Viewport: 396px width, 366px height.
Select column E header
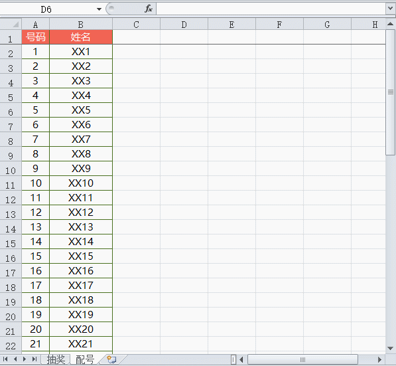(232, 25)
